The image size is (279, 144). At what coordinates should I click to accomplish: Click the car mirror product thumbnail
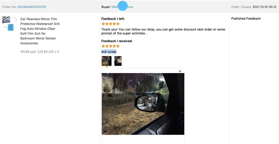click(x=6, y=20)
